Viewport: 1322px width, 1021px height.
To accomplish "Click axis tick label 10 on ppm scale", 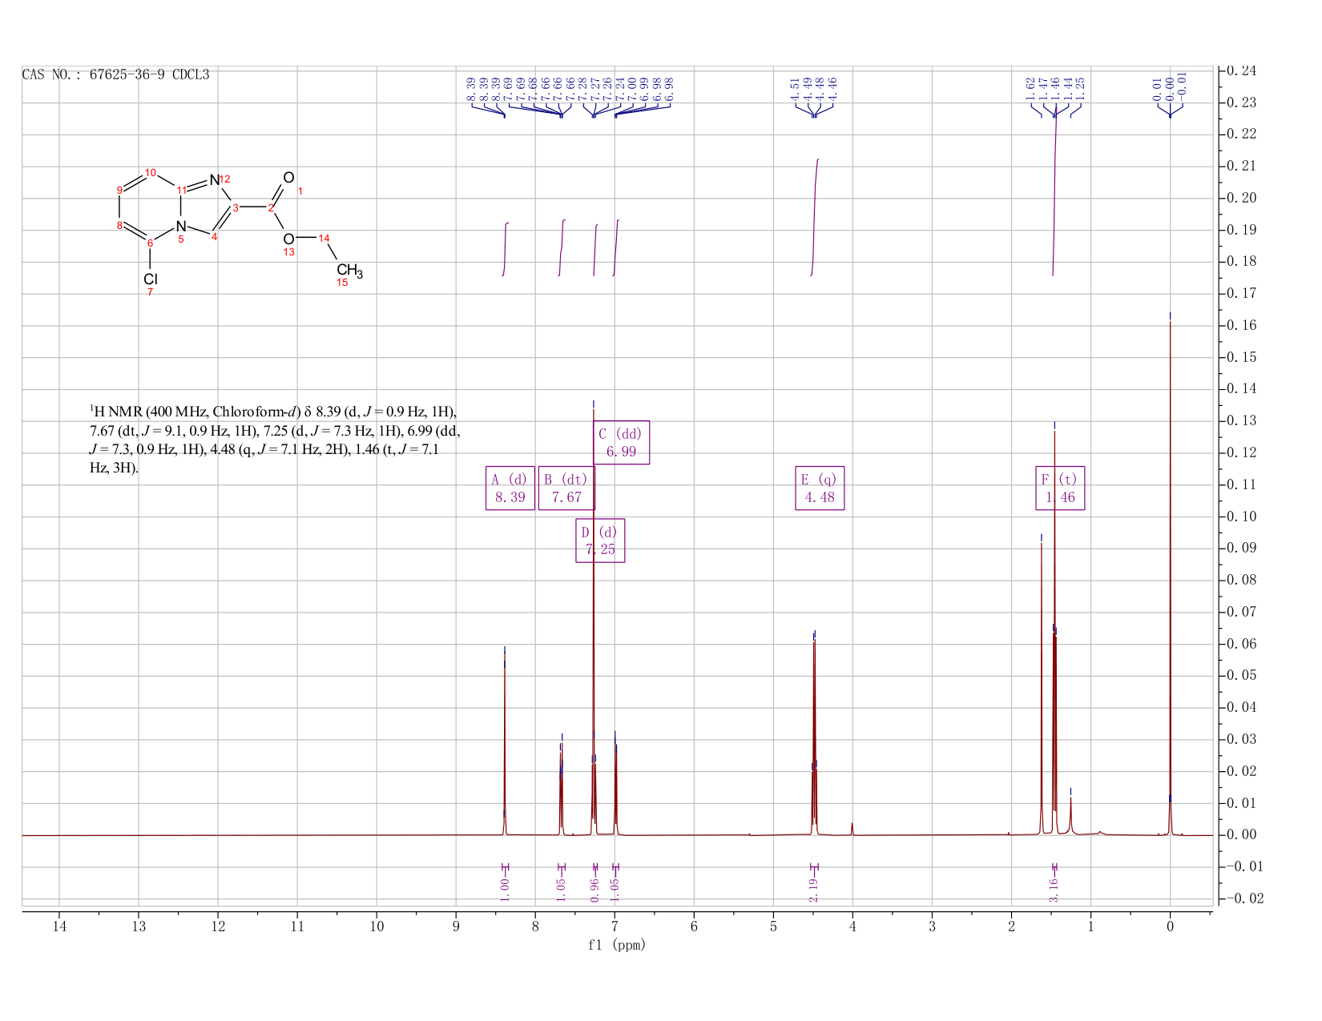I will pos(377,927).
